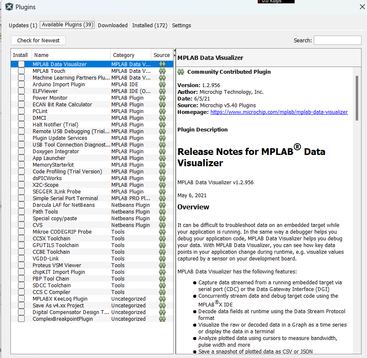The width and height of the screenshot is (367, 358).
Task: Click source icon in Proteus VSM Viewer row
Action: (162, 265)
